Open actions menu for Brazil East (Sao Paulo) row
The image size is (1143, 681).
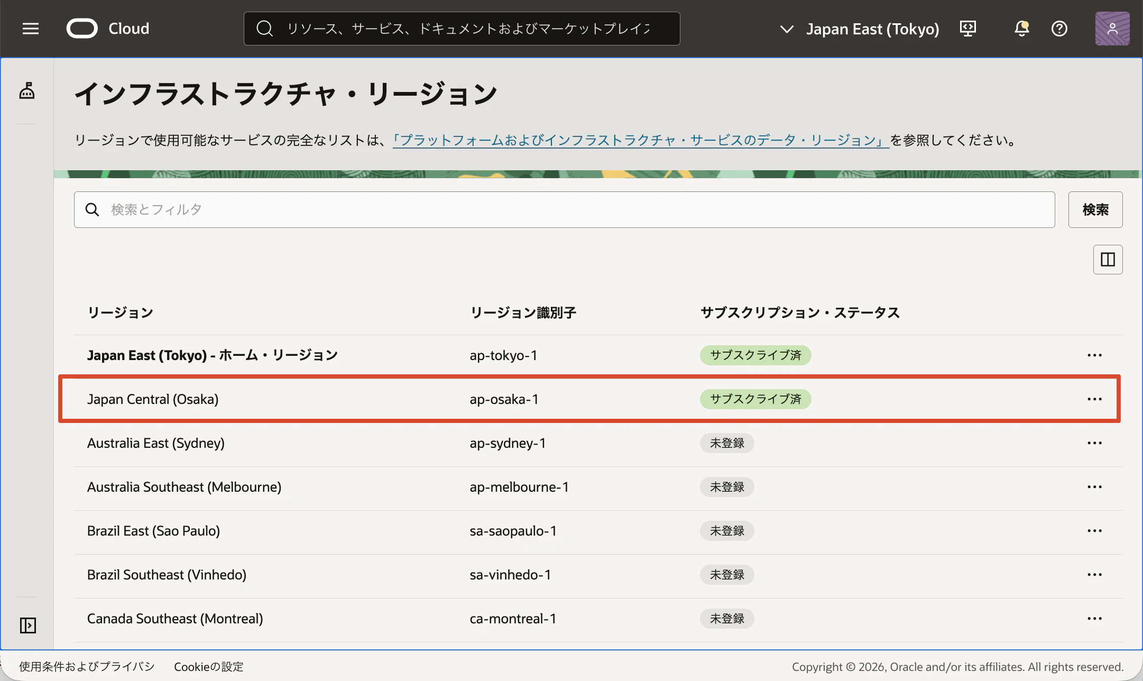(x=1094, y=531)
